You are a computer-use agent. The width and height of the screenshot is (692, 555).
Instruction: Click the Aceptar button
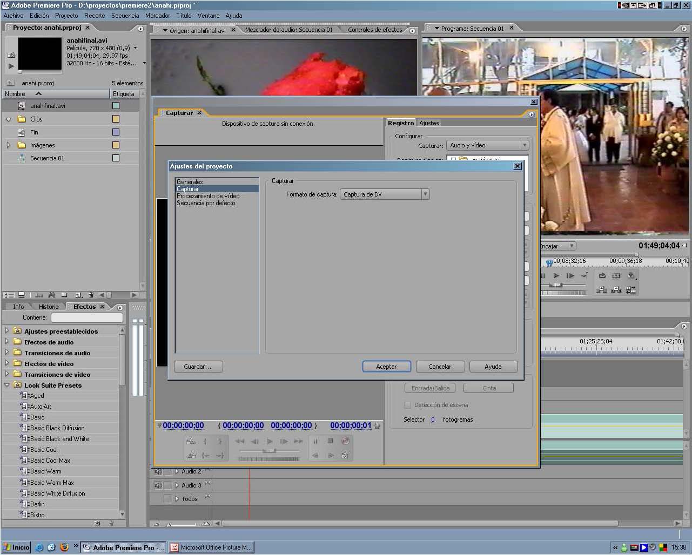point(386,367)
